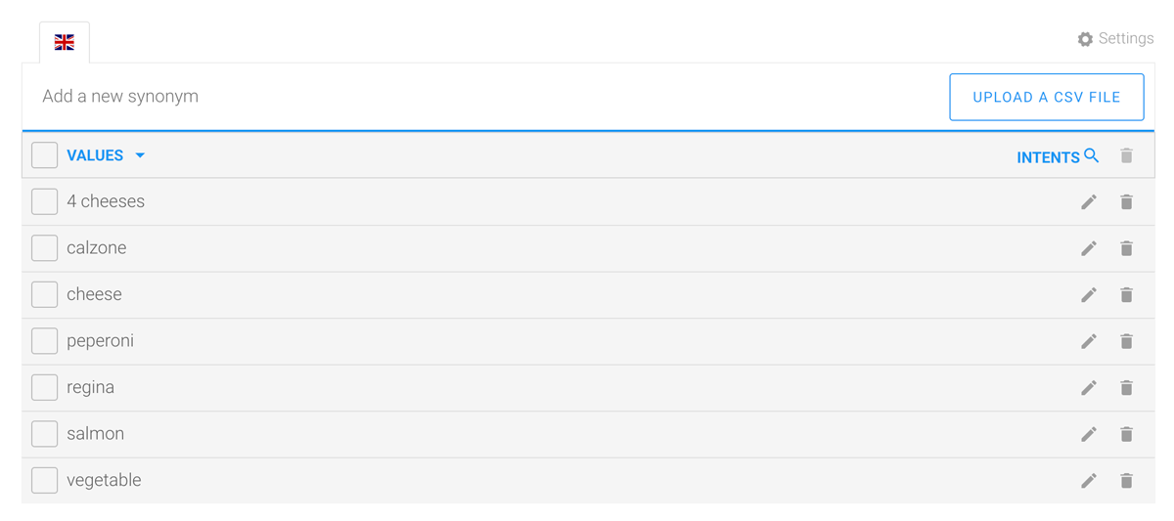
Task: Toggle the select-all checkbox in header
Action: click(44, 155)
